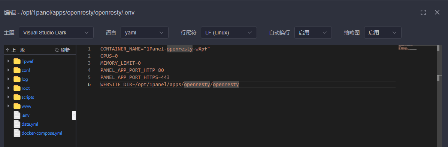Click the PANEL_APP_PORT_HTTP=80 line

click(132, 70)
